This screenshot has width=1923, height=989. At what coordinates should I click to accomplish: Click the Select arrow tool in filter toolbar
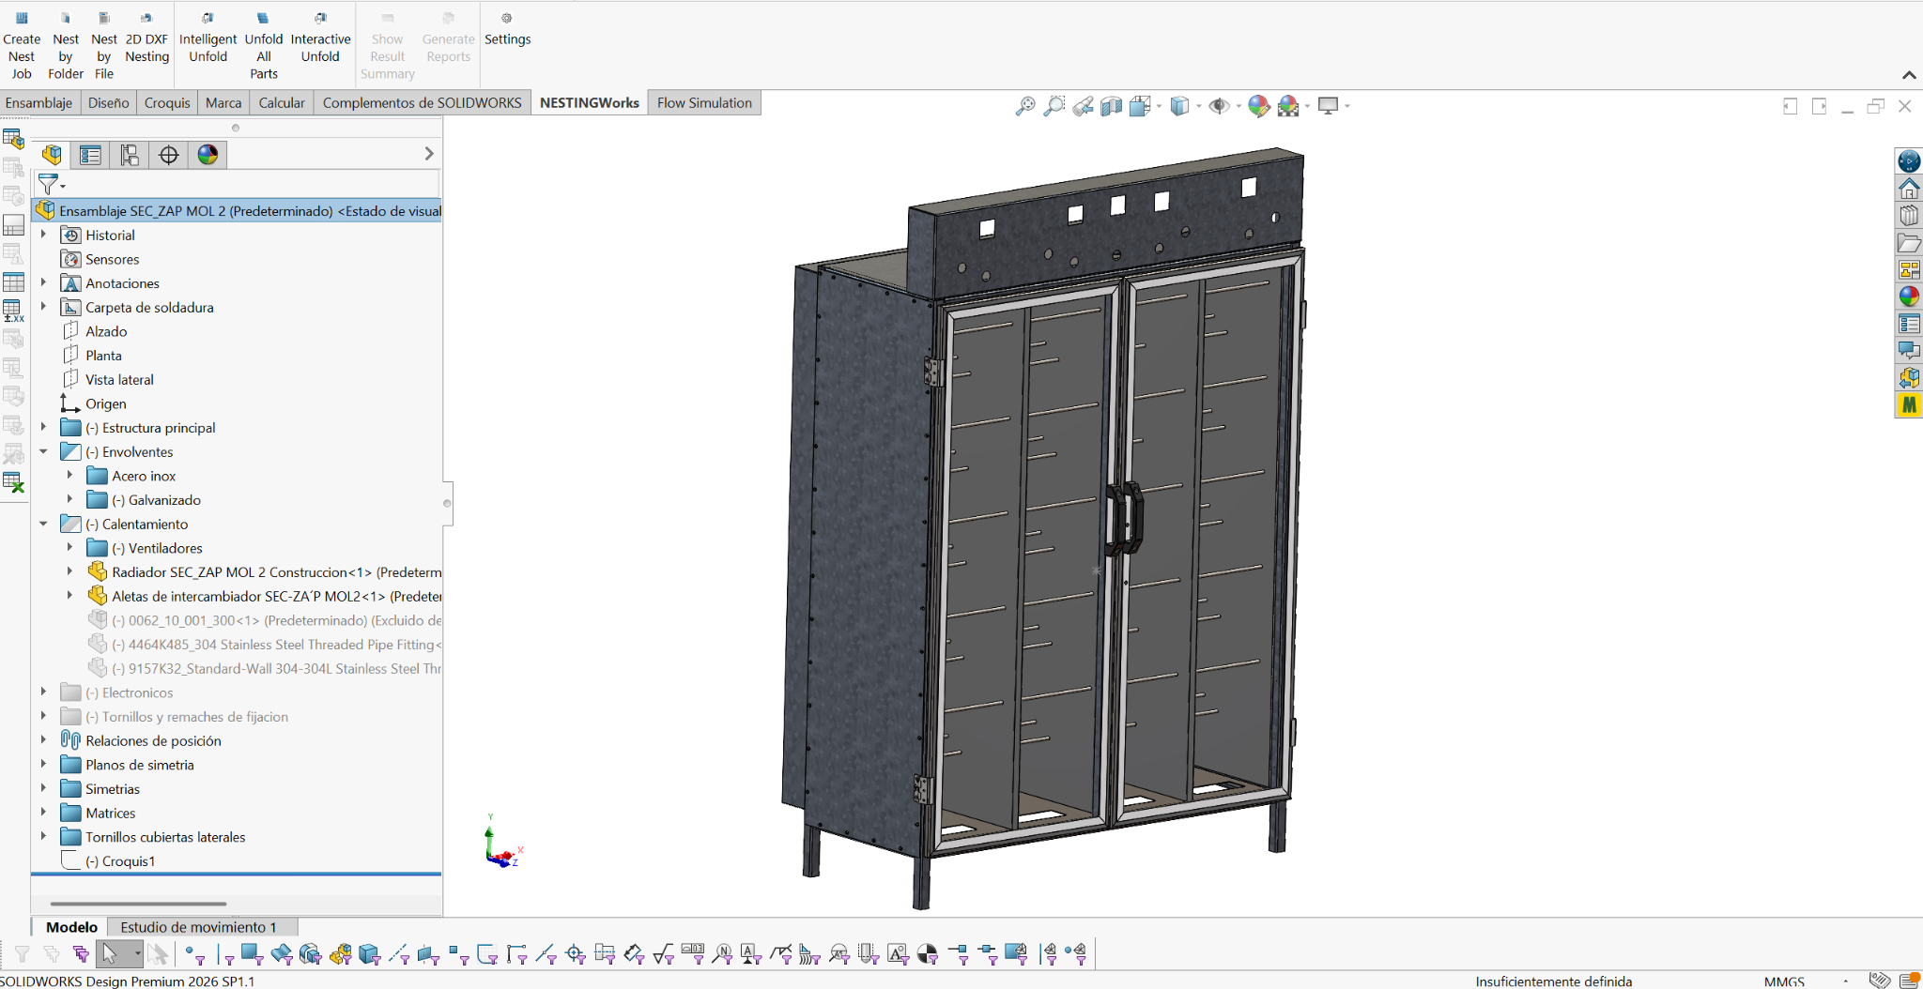tap(110, 954)
